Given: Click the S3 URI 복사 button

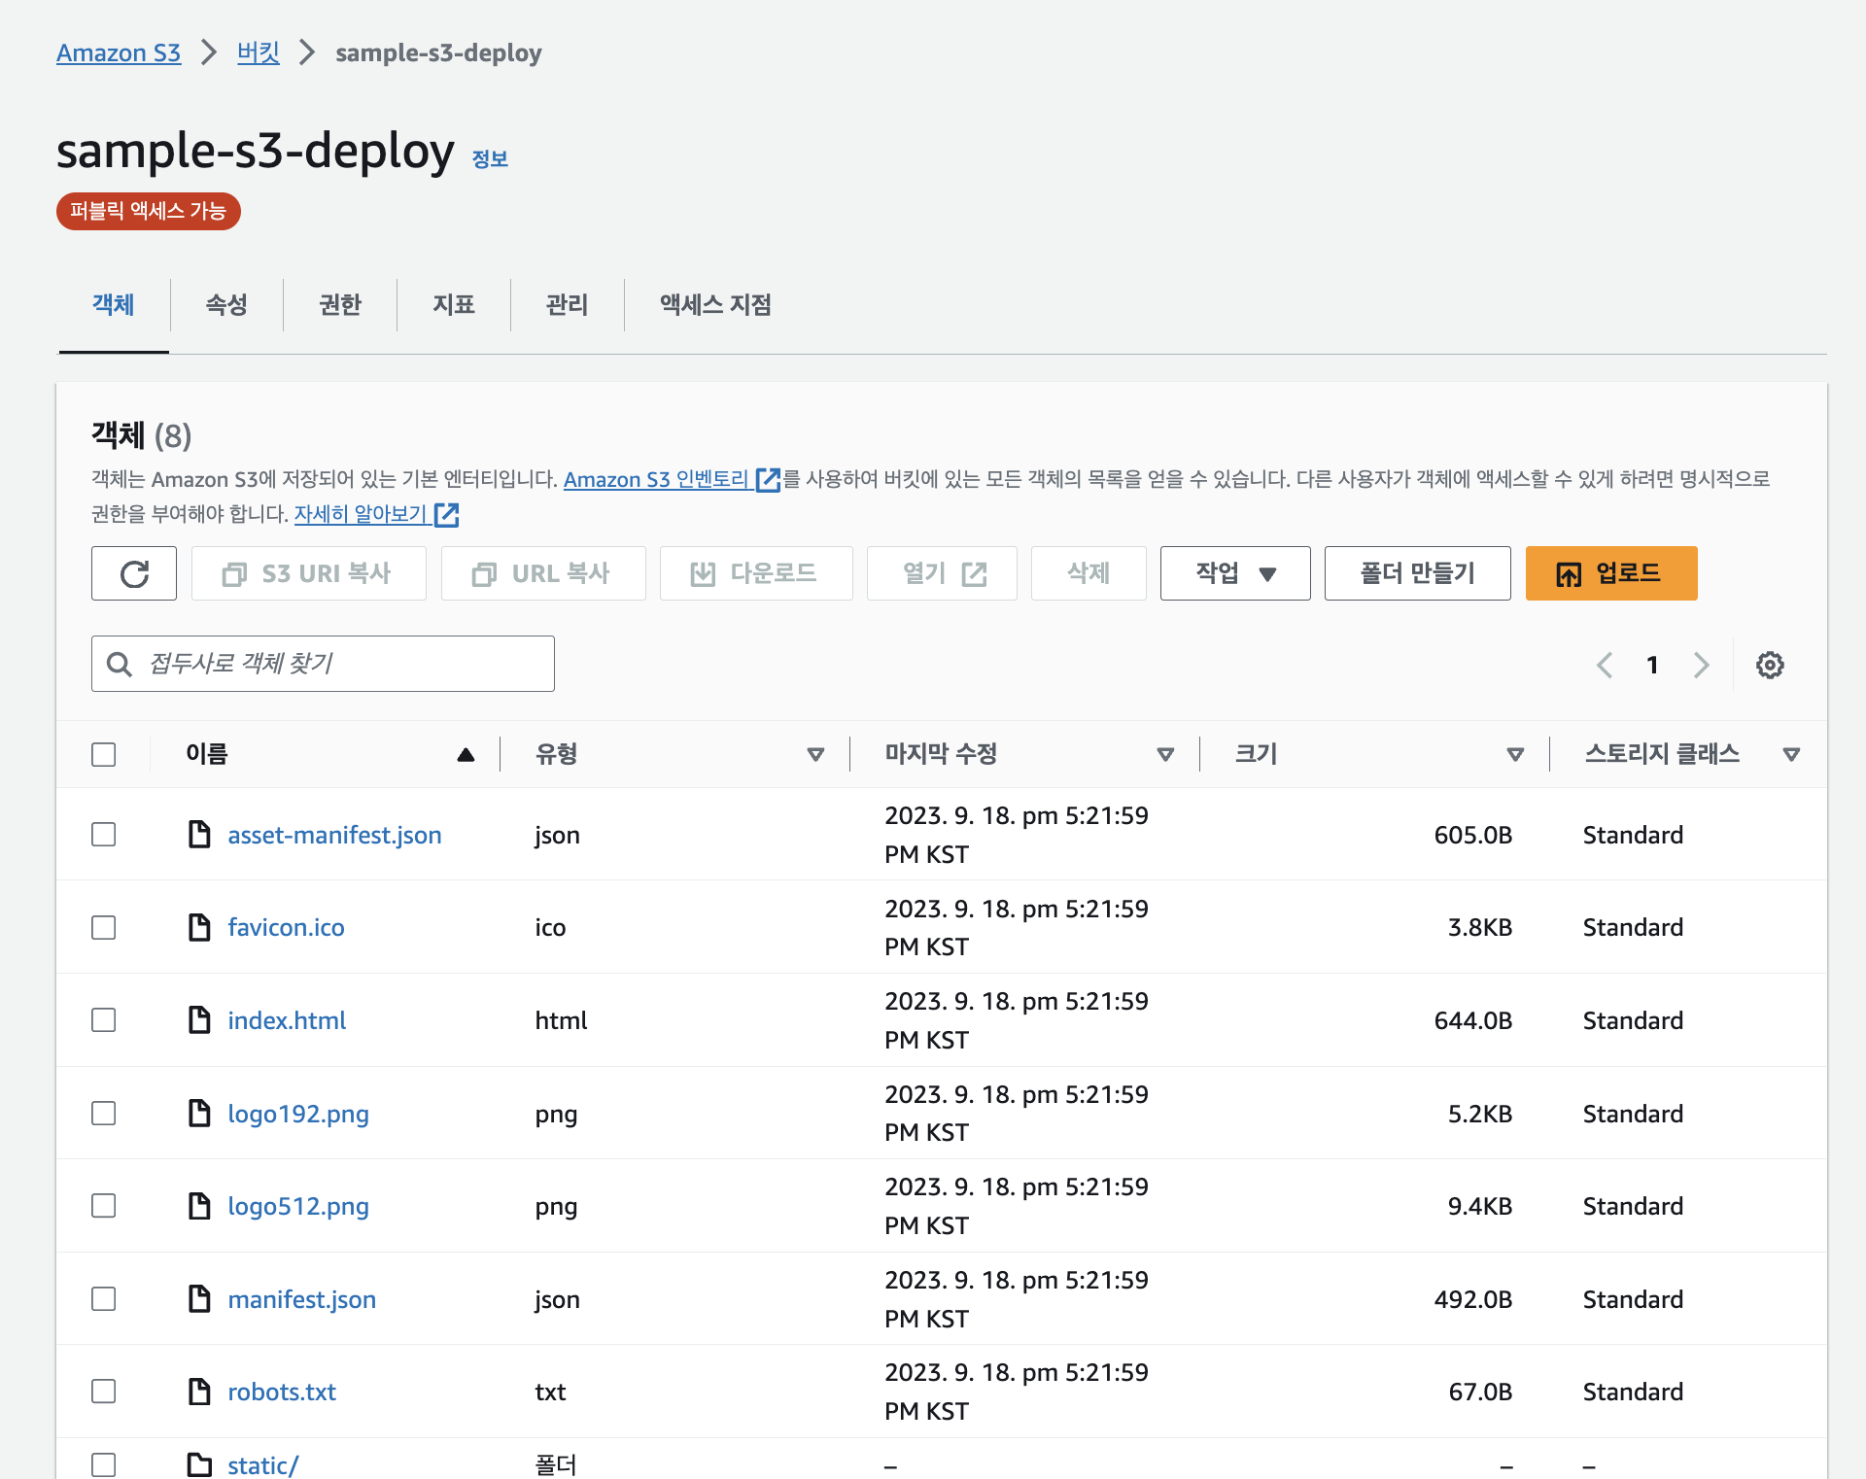Looking at the screenshot, I should click(x=309, y=573).
